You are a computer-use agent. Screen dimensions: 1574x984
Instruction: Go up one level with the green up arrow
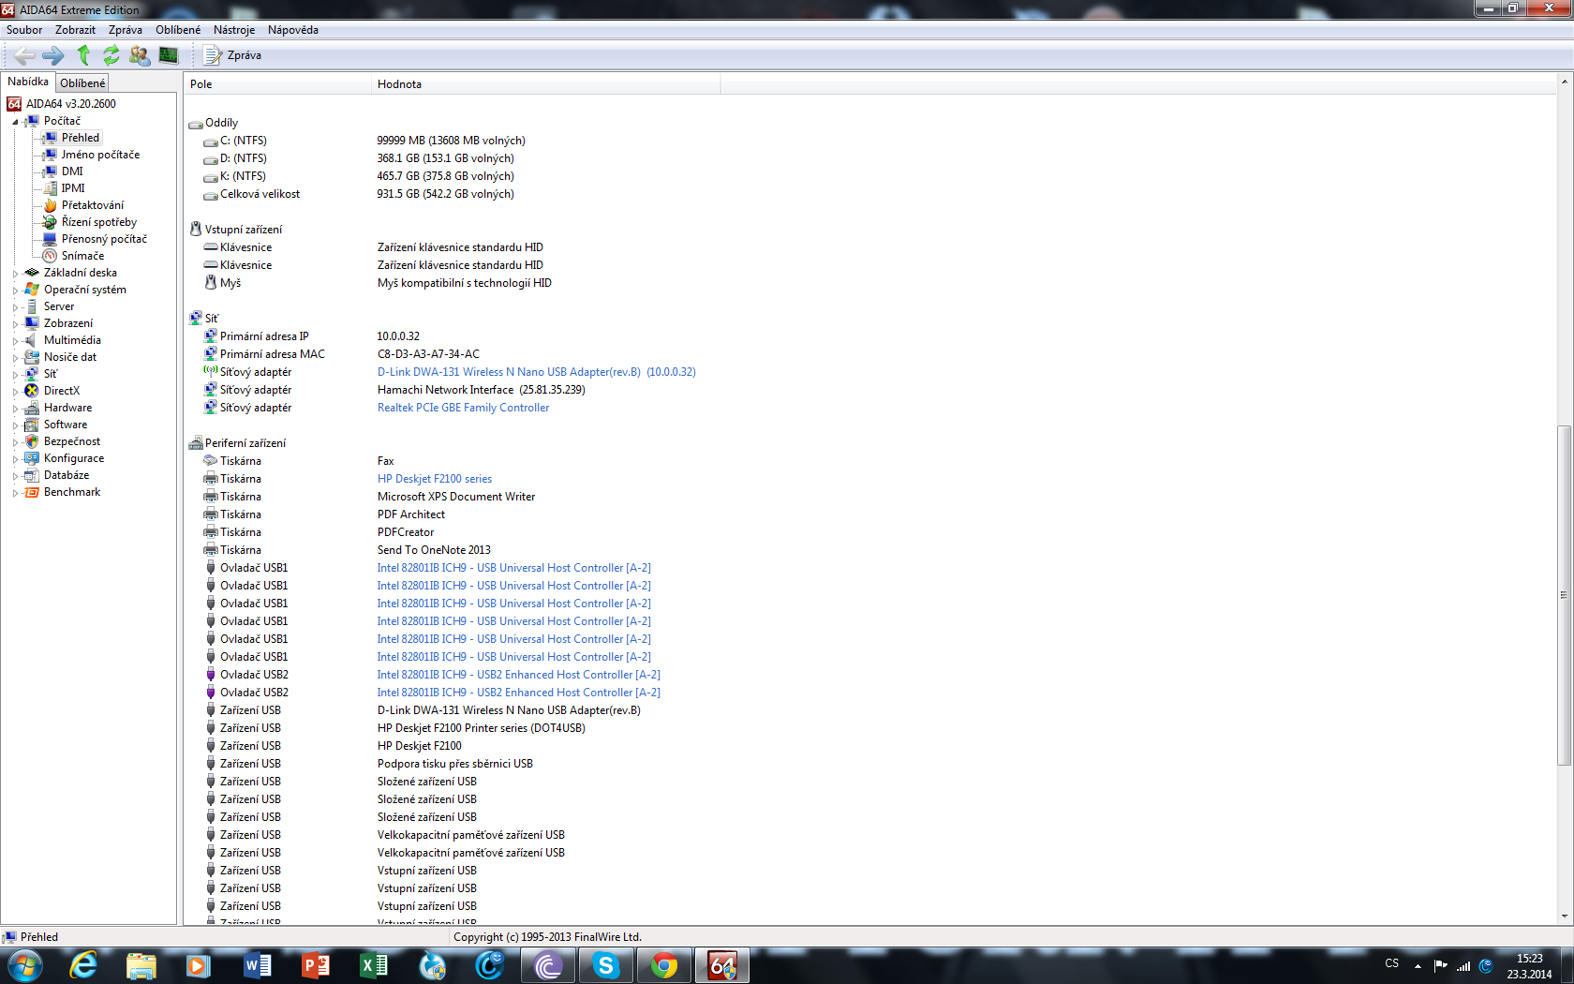click(x=83, y=55)
